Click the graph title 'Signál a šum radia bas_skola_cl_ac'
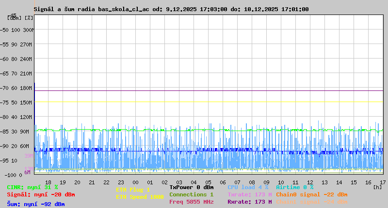Screen dimensions: 388x208 point(92,9)
